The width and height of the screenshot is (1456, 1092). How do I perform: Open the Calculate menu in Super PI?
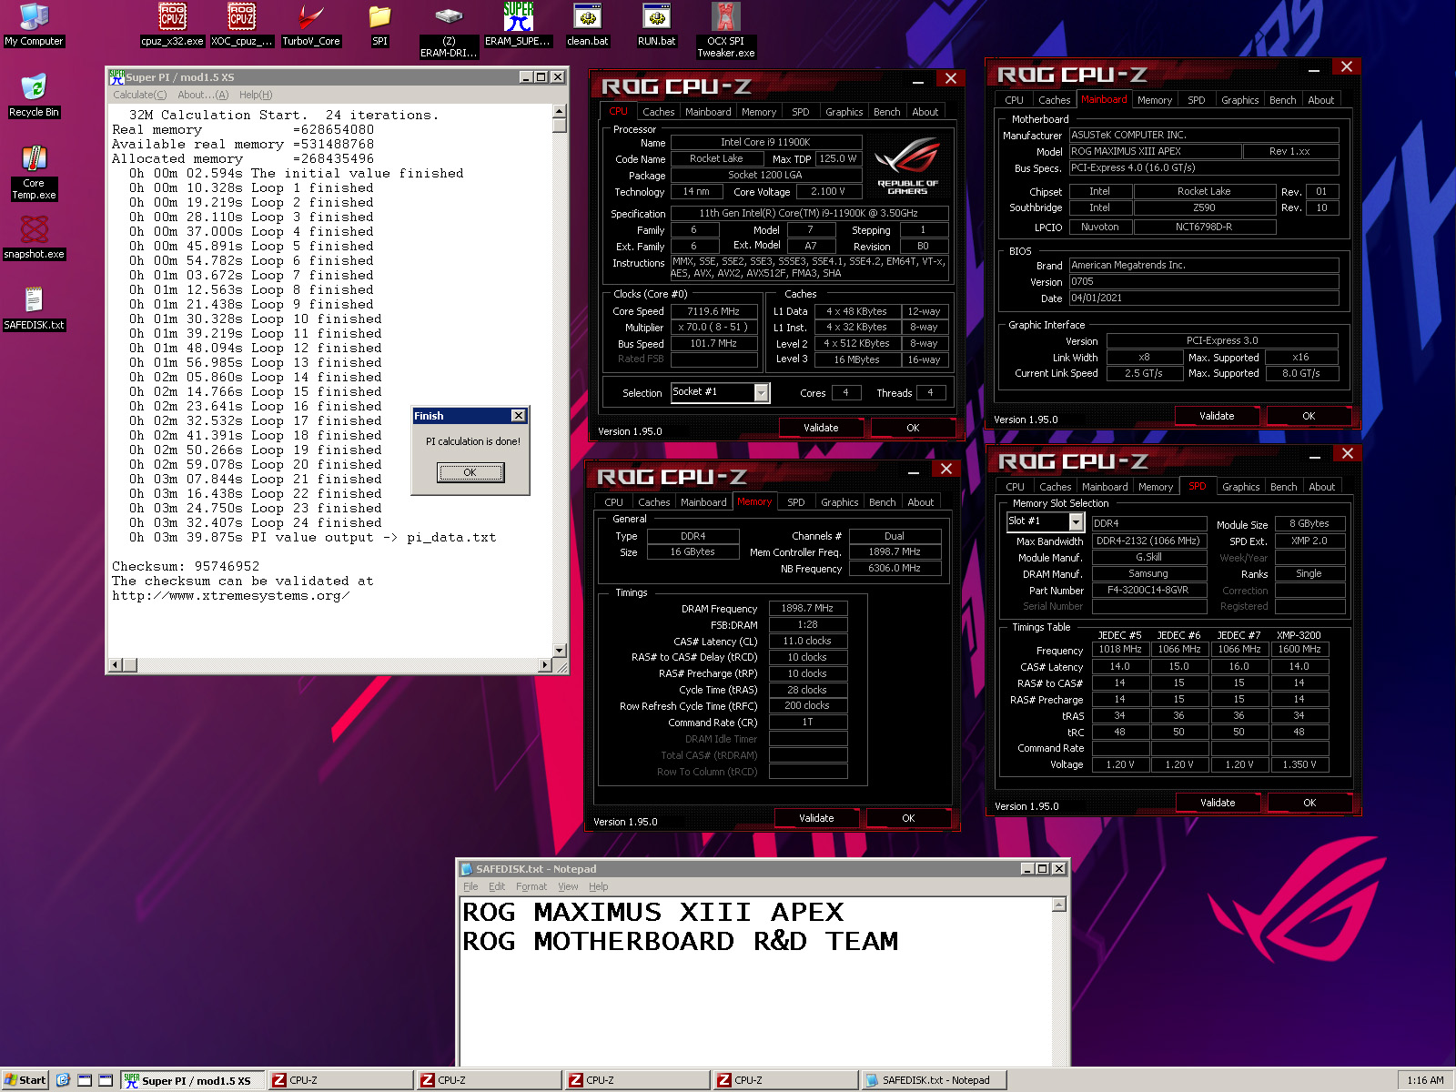[x=140, y=95]
